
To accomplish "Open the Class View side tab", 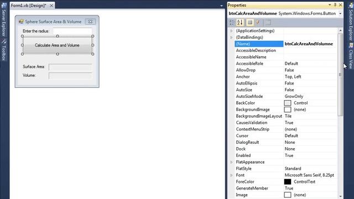I will pyautogui.click(x=351, y=56).
